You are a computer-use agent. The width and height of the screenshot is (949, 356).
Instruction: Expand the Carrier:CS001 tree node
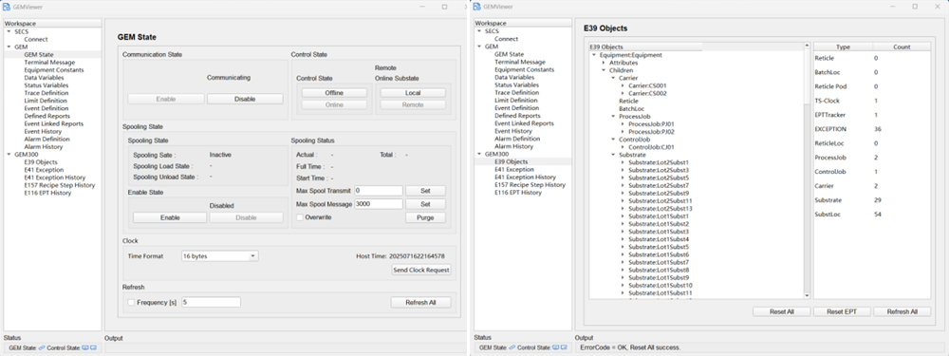point(623,85)
